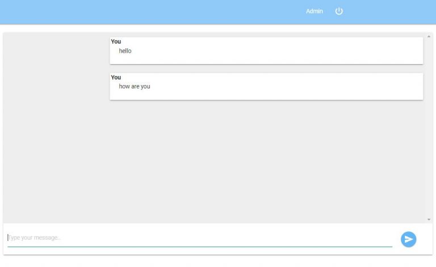The image size is (436, 267).
Task: Click 'You' sender label above 'hello'
Action: [x=116, y=41]
